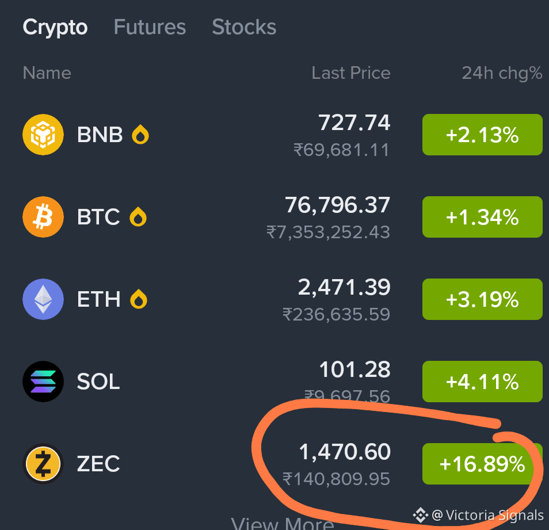The height and width of the screenshot is (530, 549).
Task: Click the BNB coin logo
Action: (x=43, y=135)
